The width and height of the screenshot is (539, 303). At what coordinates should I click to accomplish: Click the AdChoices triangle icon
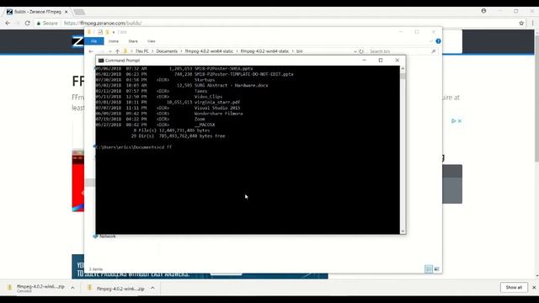(454, 121)
